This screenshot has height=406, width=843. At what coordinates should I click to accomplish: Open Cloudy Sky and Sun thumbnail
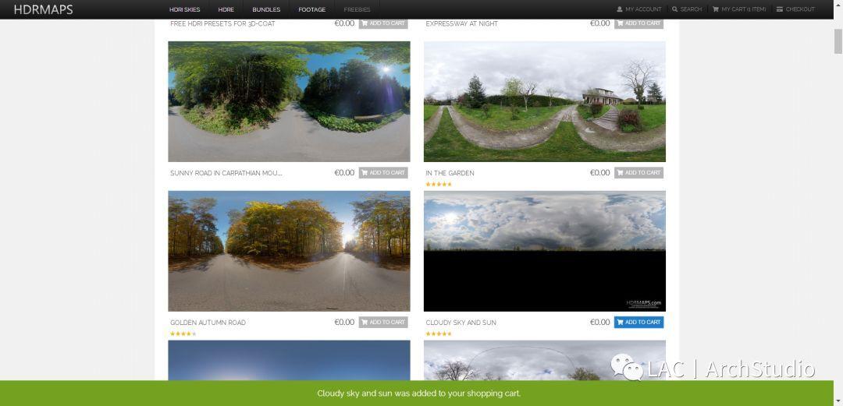pyautogui.click(x=545, y=251)
